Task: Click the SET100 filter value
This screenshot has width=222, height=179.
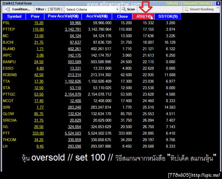Action: [55, 9]
